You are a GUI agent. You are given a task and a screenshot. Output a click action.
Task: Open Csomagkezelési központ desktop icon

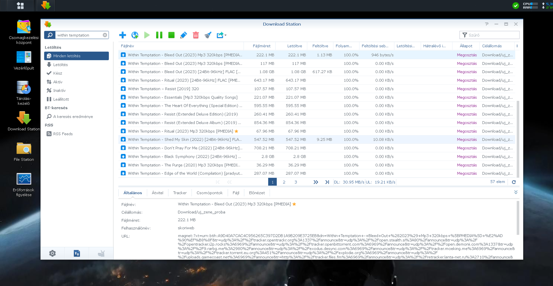24,32
